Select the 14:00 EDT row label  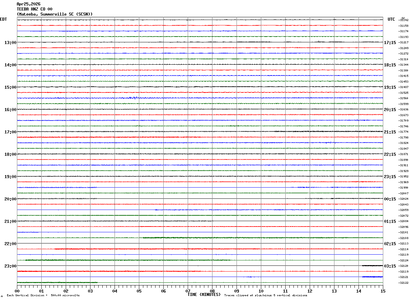pos(10,65)
